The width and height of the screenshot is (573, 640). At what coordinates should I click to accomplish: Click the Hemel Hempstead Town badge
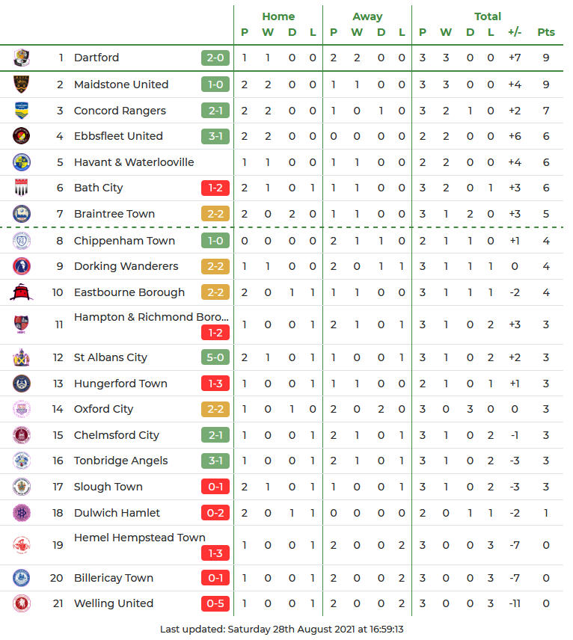point(22,545)
